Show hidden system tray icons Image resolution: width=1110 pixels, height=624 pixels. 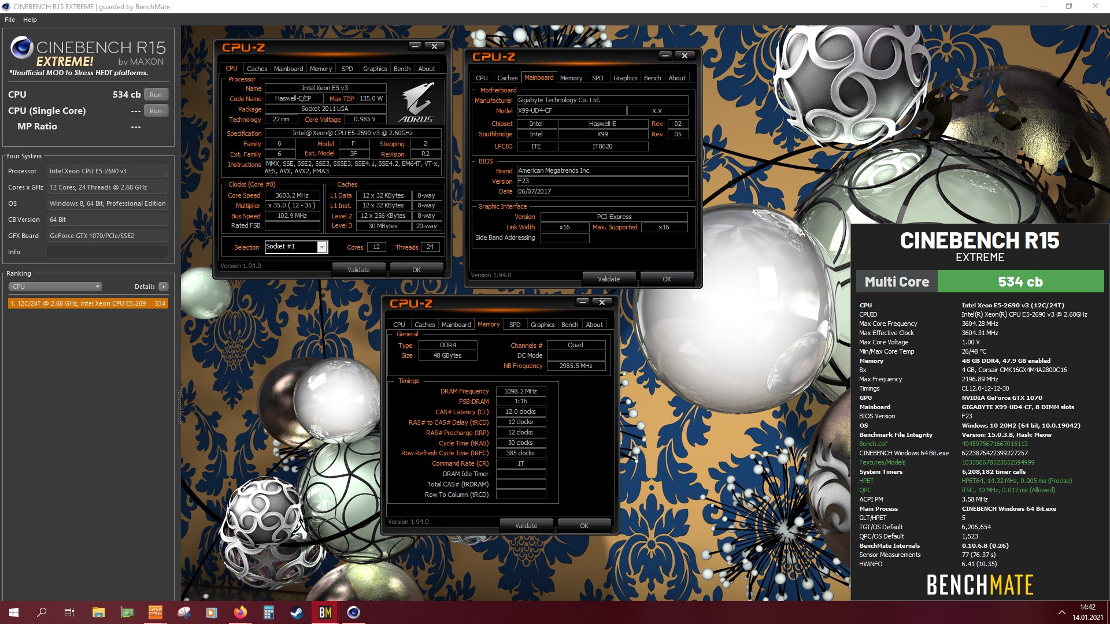click(1061, 612)
